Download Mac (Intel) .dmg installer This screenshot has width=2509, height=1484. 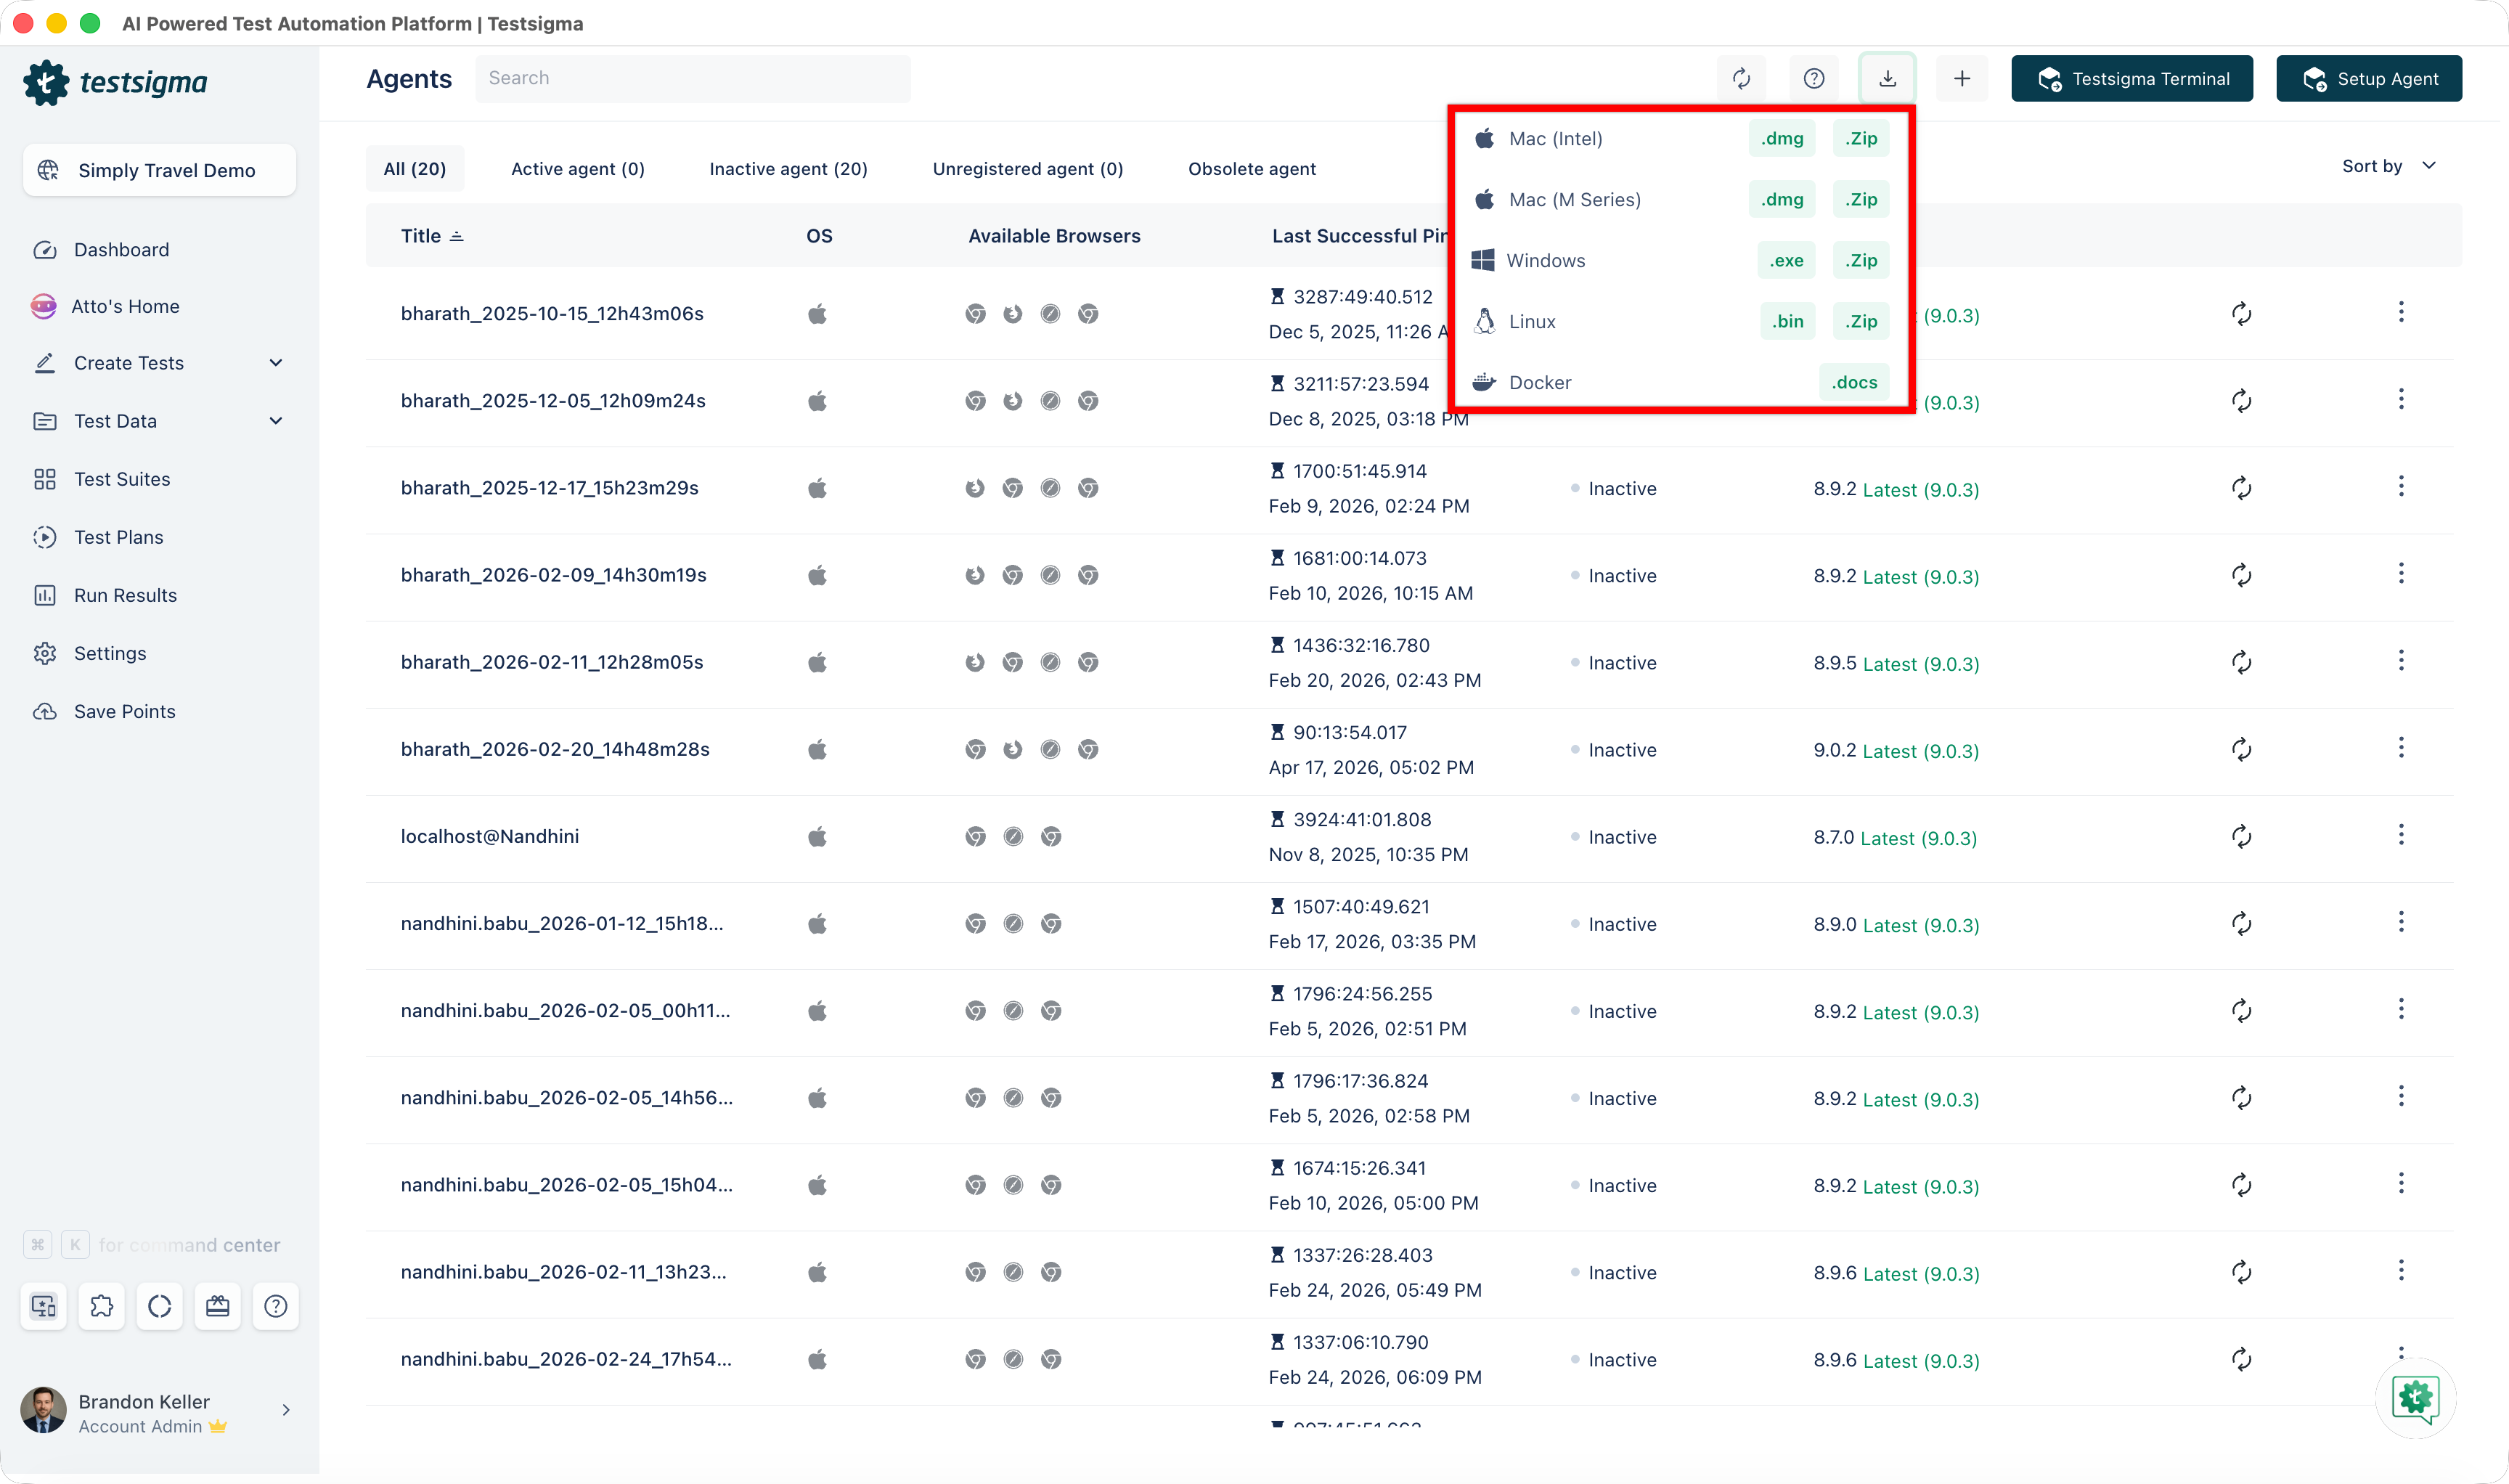[1782, 139]
